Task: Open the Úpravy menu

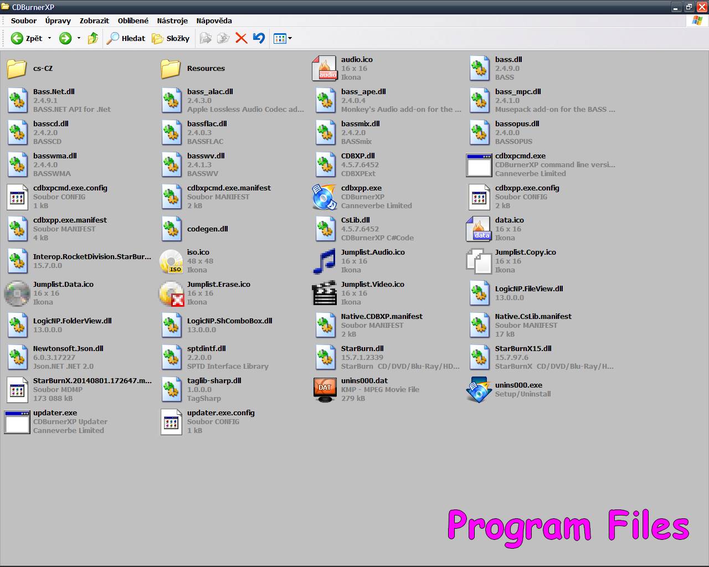Action: 58,20
